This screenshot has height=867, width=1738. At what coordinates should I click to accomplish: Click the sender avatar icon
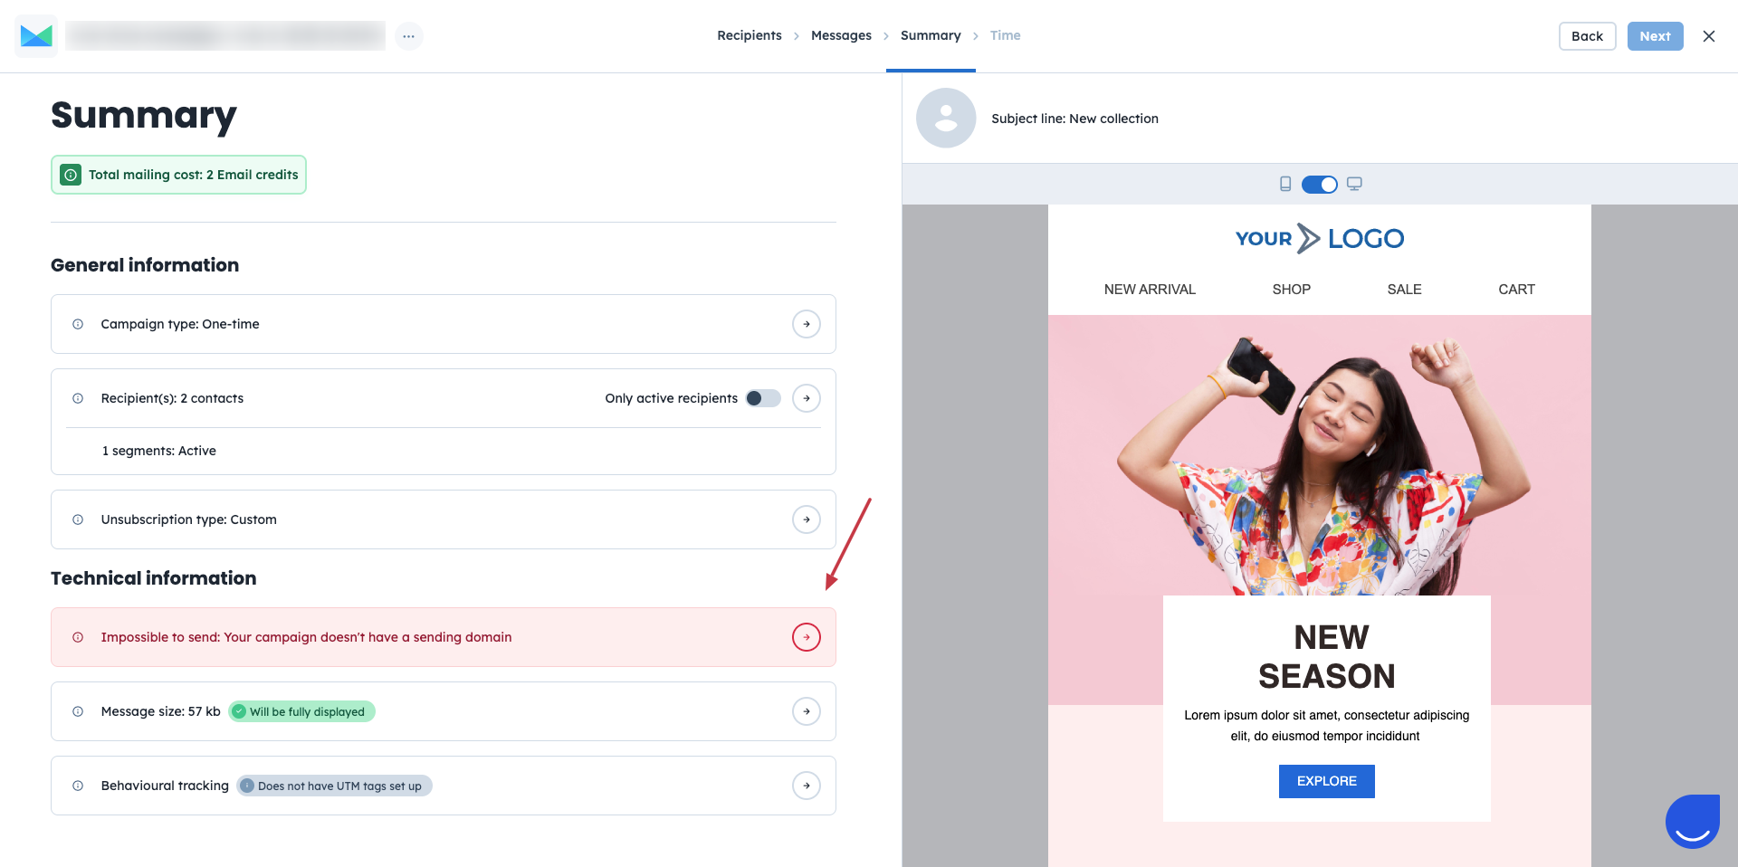946,119
